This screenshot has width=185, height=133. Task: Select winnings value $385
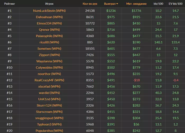[111, 131]
